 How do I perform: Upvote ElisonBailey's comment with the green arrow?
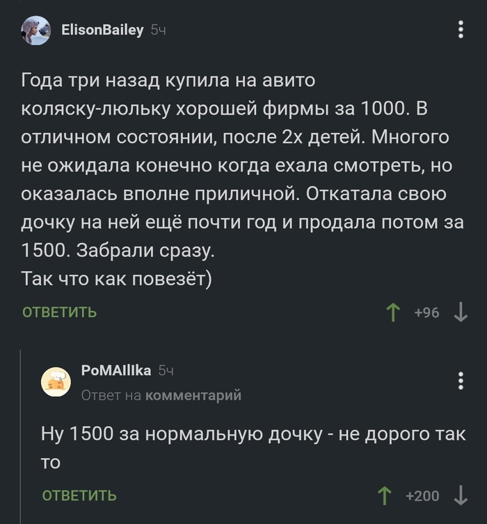(394, 313)
